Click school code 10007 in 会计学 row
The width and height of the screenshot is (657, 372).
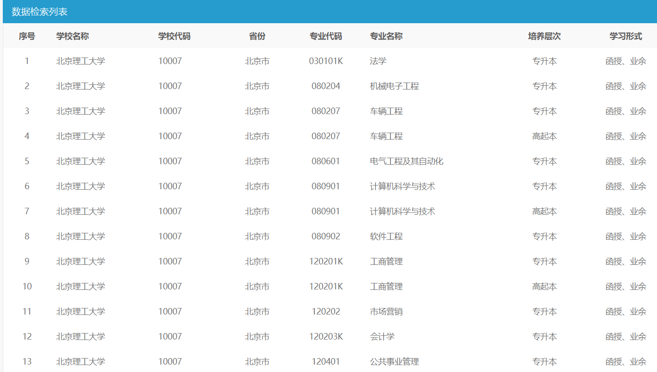pyautogui.click(x=170, y=336)
